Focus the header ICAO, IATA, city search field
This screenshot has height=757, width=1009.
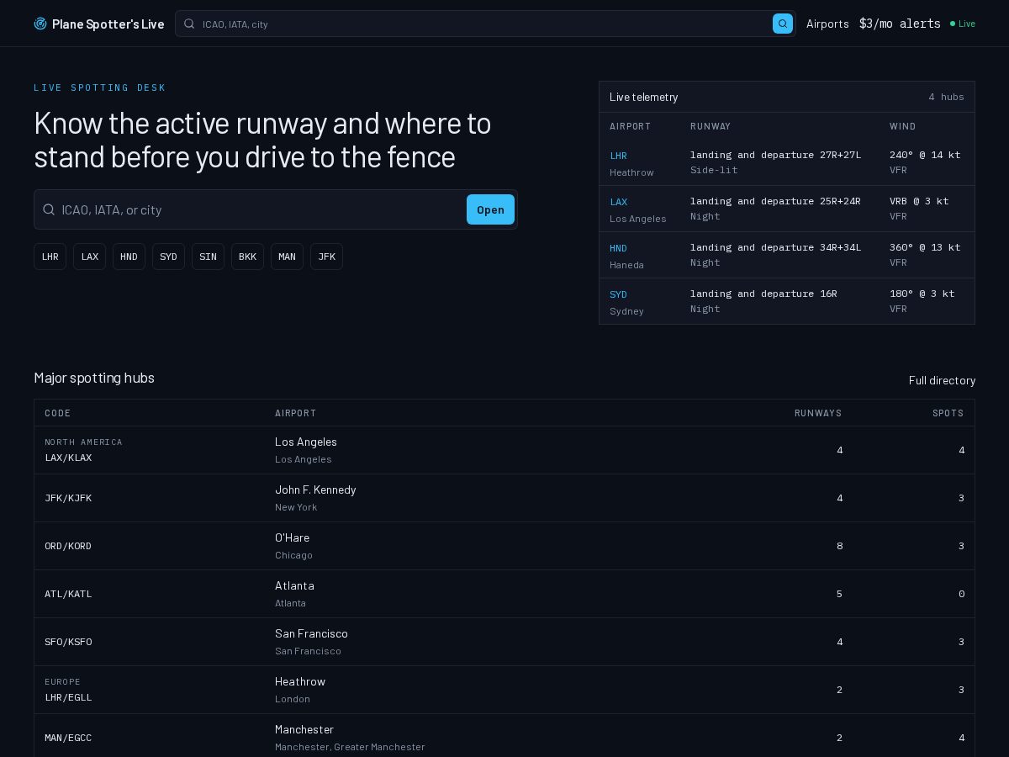click(x=483, y=24)
